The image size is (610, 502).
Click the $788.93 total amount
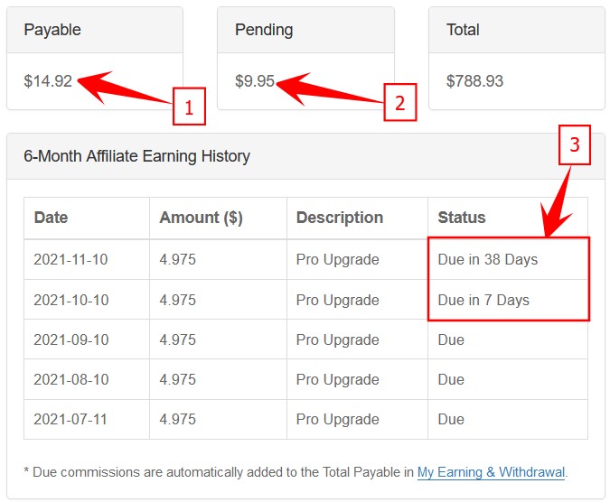coord(474,81)
